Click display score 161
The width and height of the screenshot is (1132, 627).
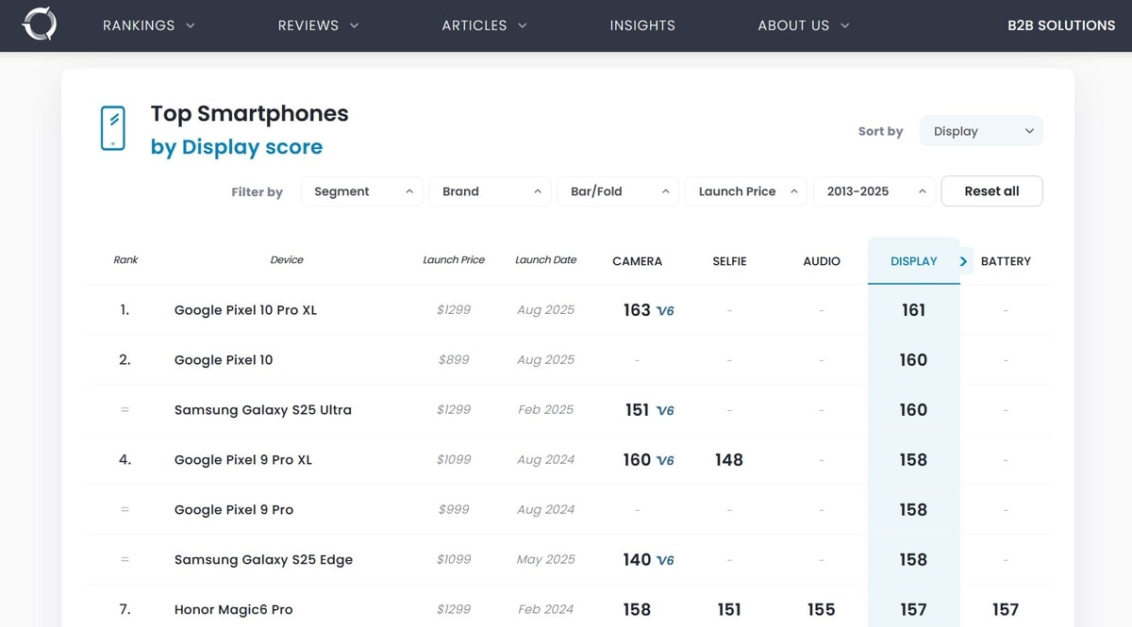913,310
